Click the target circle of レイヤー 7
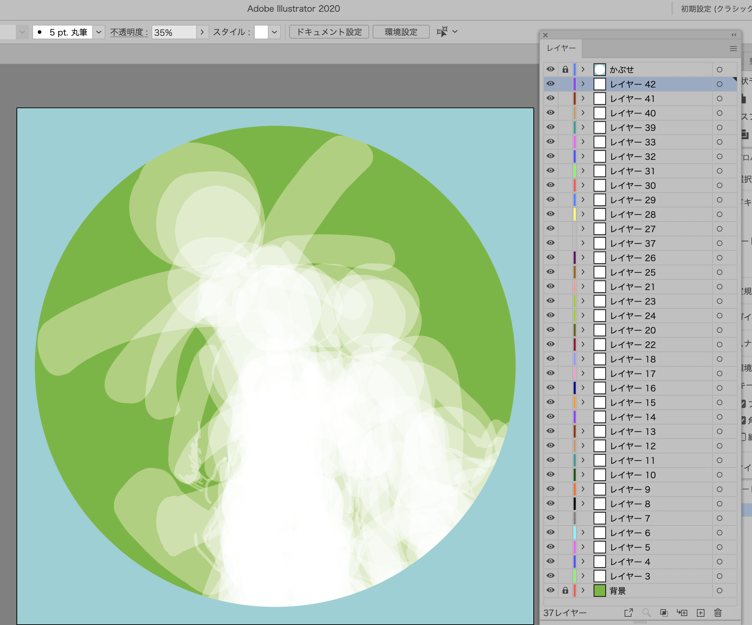This screenshot has height=625, width=752. coord(720,518)
